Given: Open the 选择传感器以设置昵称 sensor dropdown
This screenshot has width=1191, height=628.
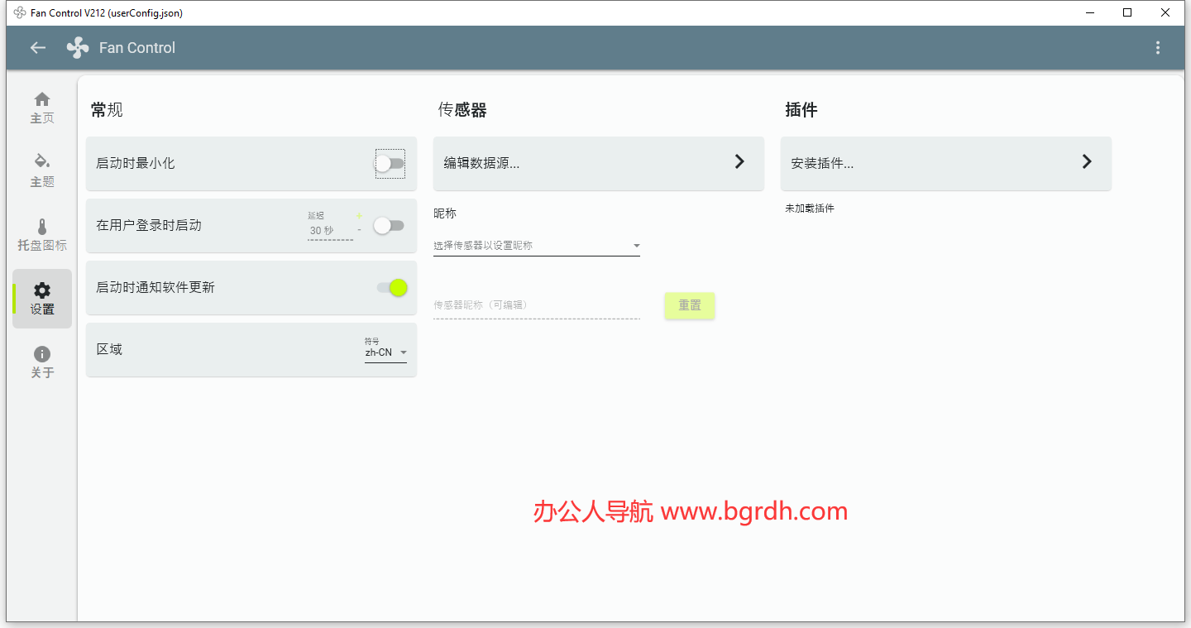Looking at the screenshot, I should click(536, 245).
